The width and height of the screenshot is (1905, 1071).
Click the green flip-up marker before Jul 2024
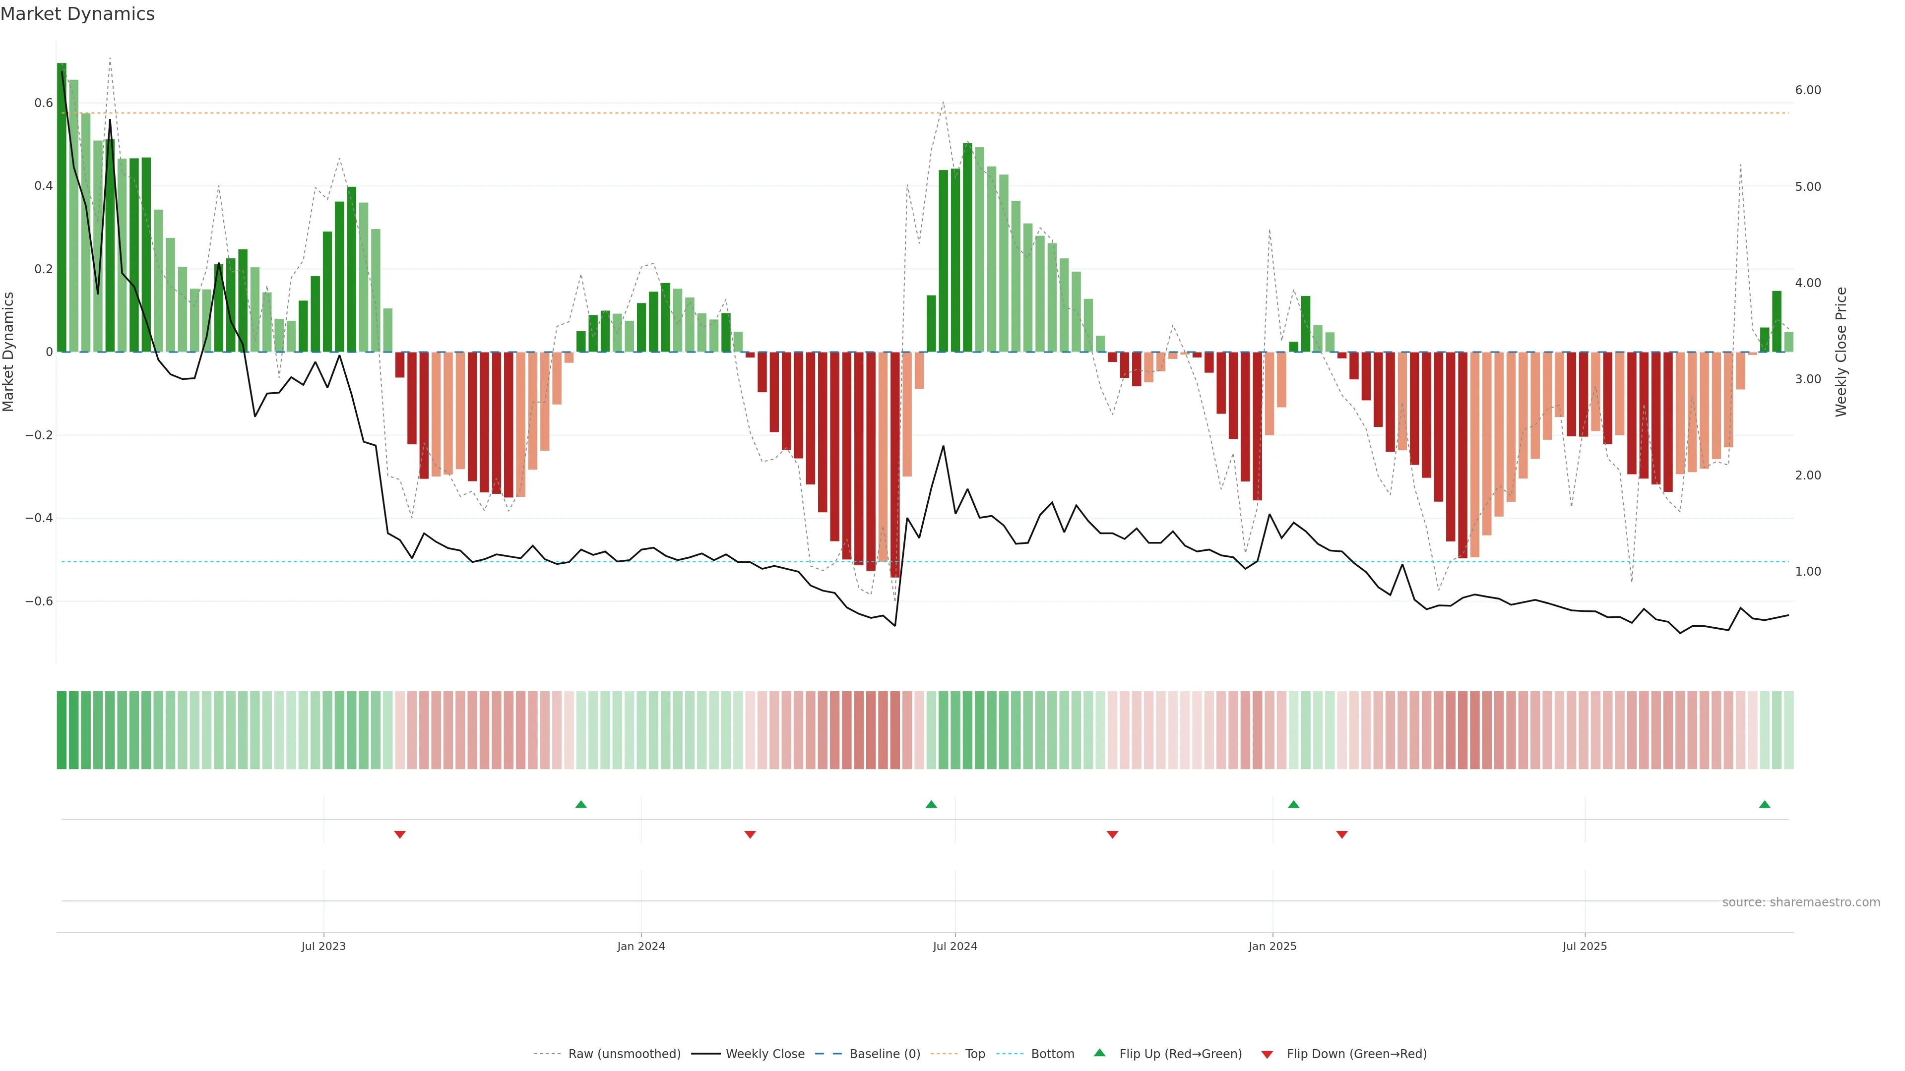(931, 804)
